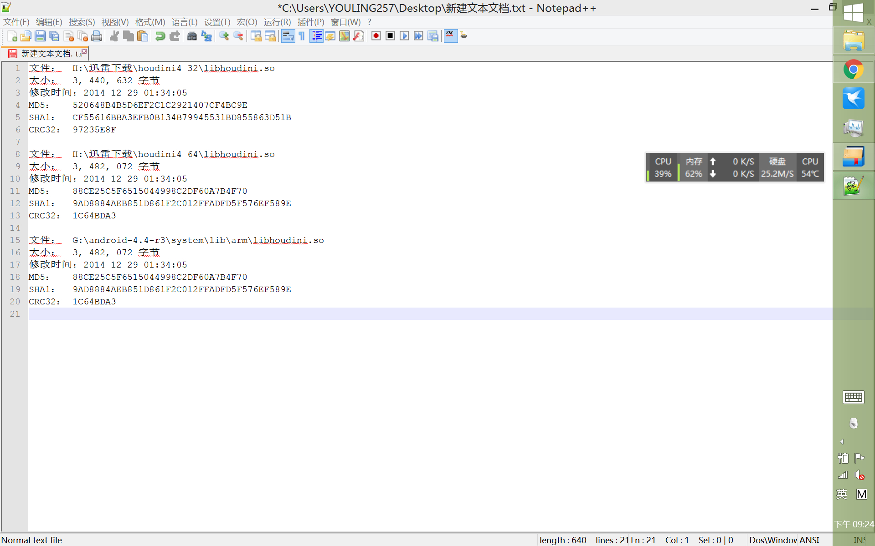This screenshot has width=875, height=546.
Task: Select the 新建文本文档.txt tab
Action: pyautogui.click(x=48, y=54)
